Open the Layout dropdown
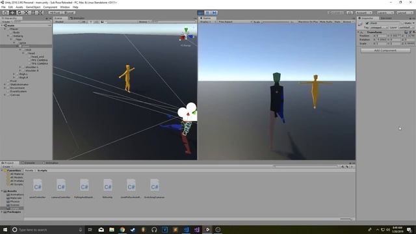This screenshot has width=416, height=234. pos(404,13)
